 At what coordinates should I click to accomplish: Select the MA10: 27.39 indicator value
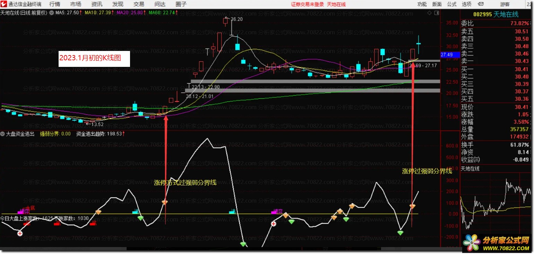click(x=99, y=12)
